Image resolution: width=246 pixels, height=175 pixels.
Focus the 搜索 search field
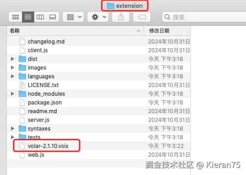(204, 17)
